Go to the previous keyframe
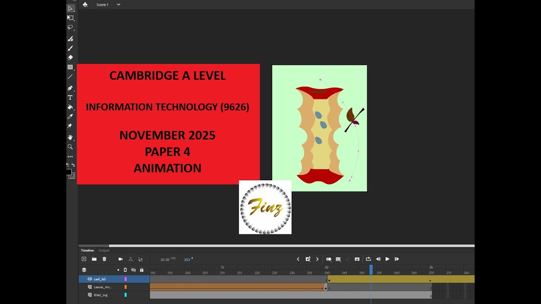The image size is (541, 304). point(298,259)
